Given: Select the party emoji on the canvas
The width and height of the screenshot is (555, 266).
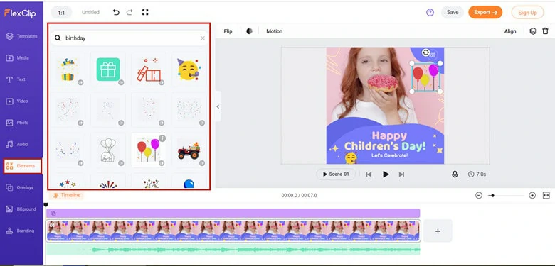Looking at the screenshot, I should 350,157.
